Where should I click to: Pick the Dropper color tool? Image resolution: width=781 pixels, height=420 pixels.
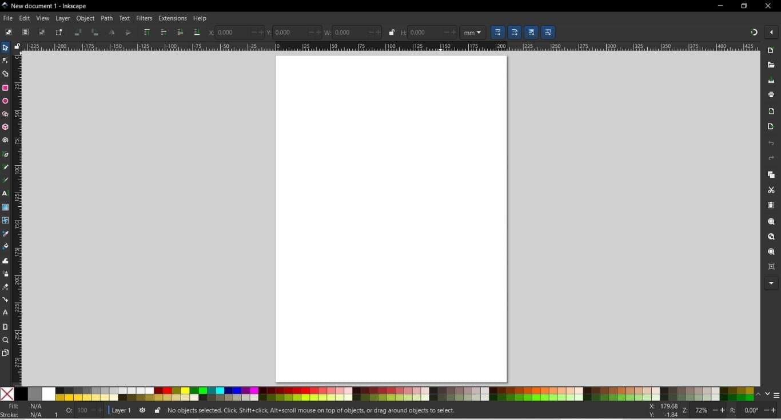pos(5,234)
